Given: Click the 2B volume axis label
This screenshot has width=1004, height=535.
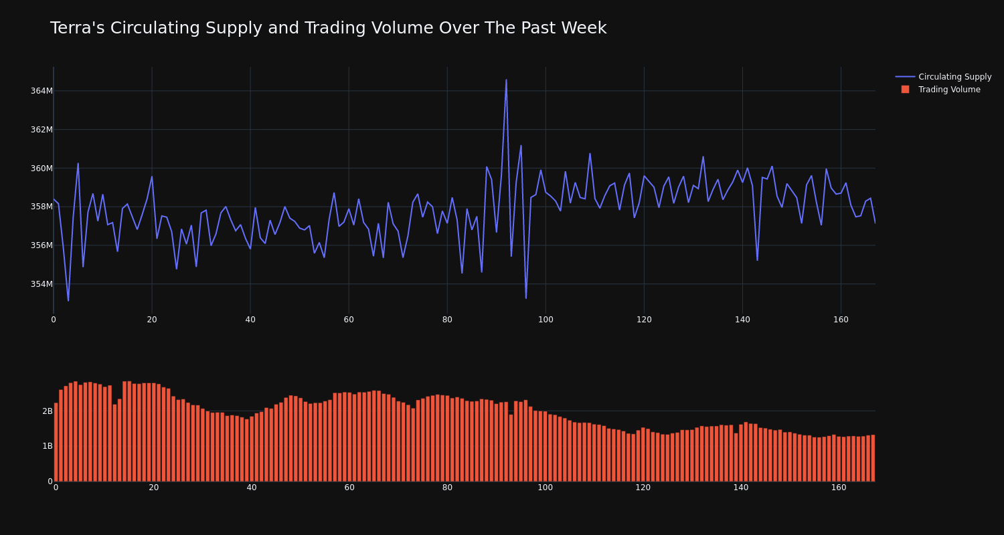Looking at the screenshot, I should (x=48, y=411).
